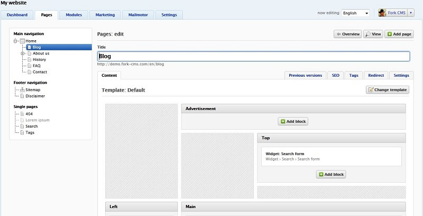
Task: Click the About us page icon
Action: [30, 53]
